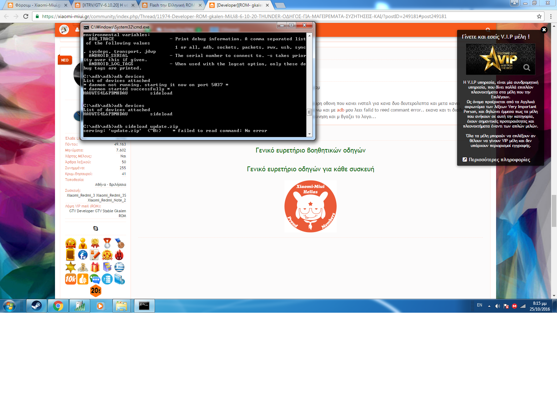Click the slot machine badge
557x402 pixels.
(x=107, y=267)
